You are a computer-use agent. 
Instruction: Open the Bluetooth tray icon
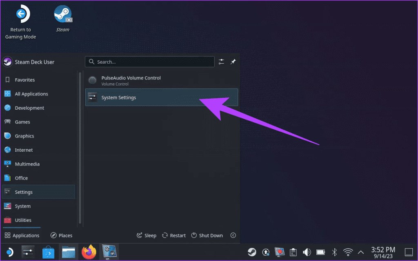(x=334, y=252)
